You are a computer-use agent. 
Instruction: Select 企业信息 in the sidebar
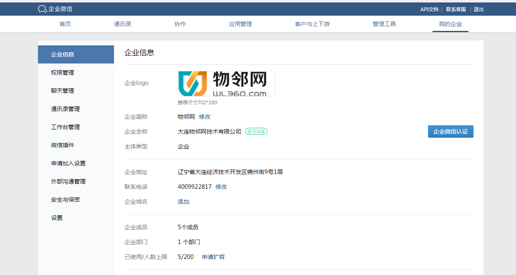point(76,54)
